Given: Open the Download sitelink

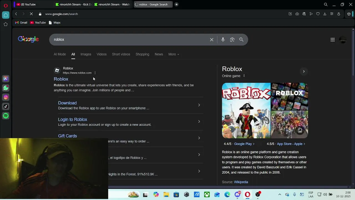Looking at the screenshot, I should click(67, 103).
